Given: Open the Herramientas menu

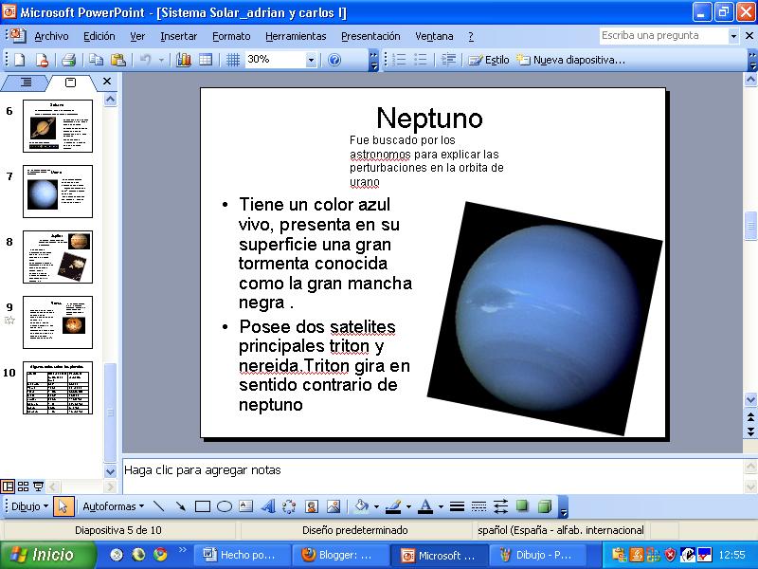Looking at the screenshot, I should coord(296,36).
